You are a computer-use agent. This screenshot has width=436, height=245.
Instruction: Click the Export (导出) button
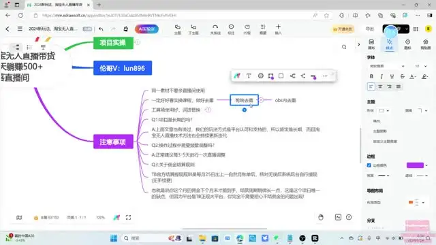point(370,29)
